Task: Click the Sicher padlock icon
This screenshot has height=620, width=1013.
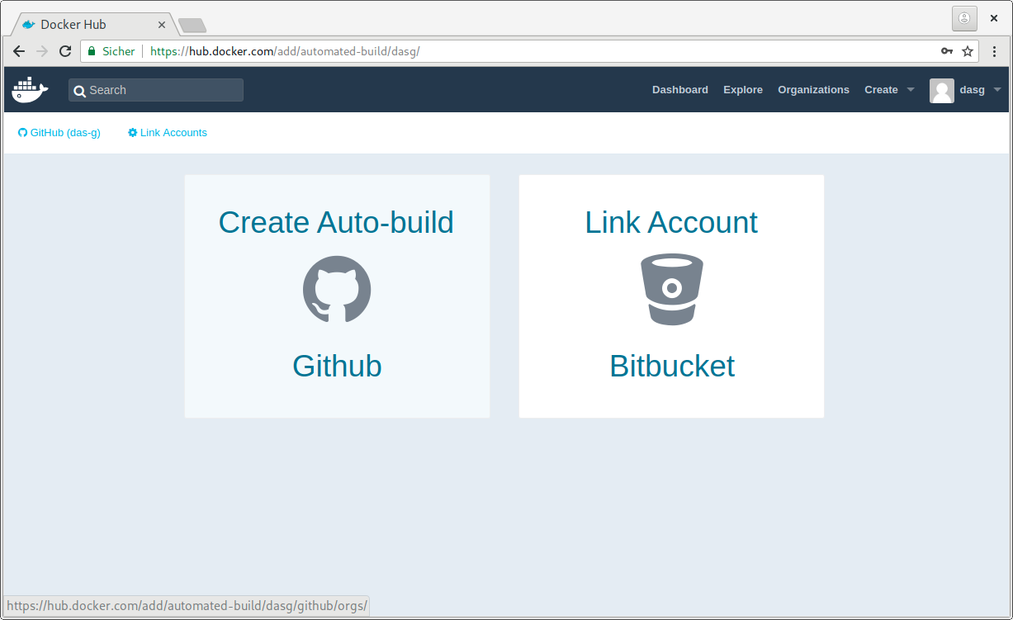Action: tap(90, 50)
